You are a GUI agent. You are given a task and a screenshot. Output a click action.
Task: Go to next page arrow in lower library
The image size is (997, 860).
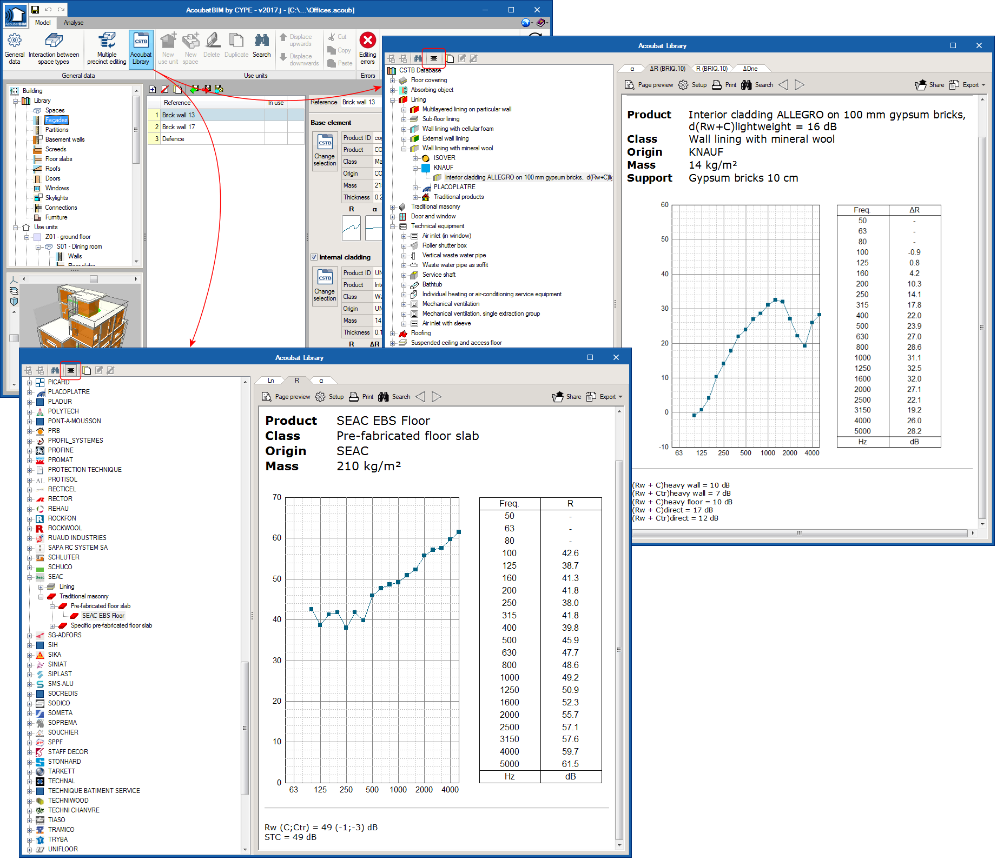pyautogui.click(x=437, y=397)
